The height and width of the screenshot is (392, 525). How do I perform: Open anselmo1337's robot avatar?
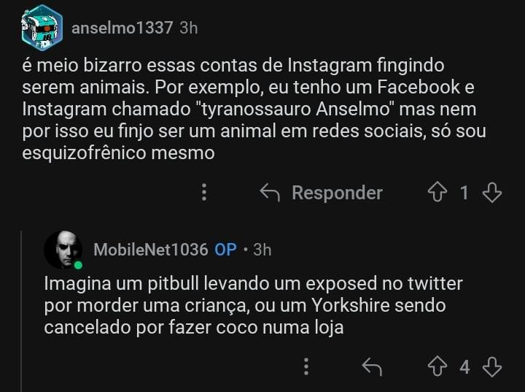coord(42,28)
